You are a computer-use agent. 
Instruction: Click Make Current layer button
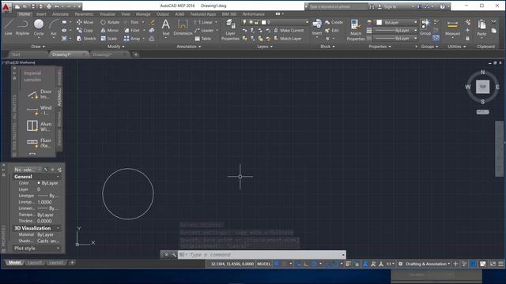(x=289, y=30)
